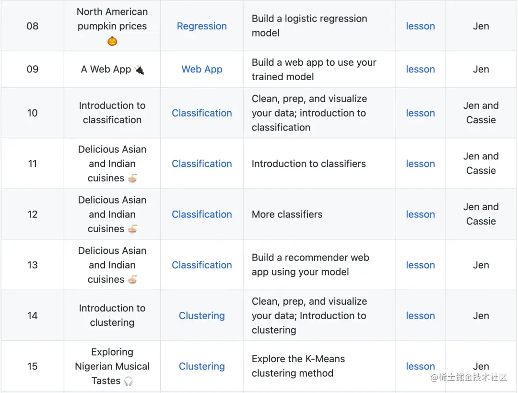Open the Classification link in row 10
Screen dimensions: 518x393
[x=201, y=113]
